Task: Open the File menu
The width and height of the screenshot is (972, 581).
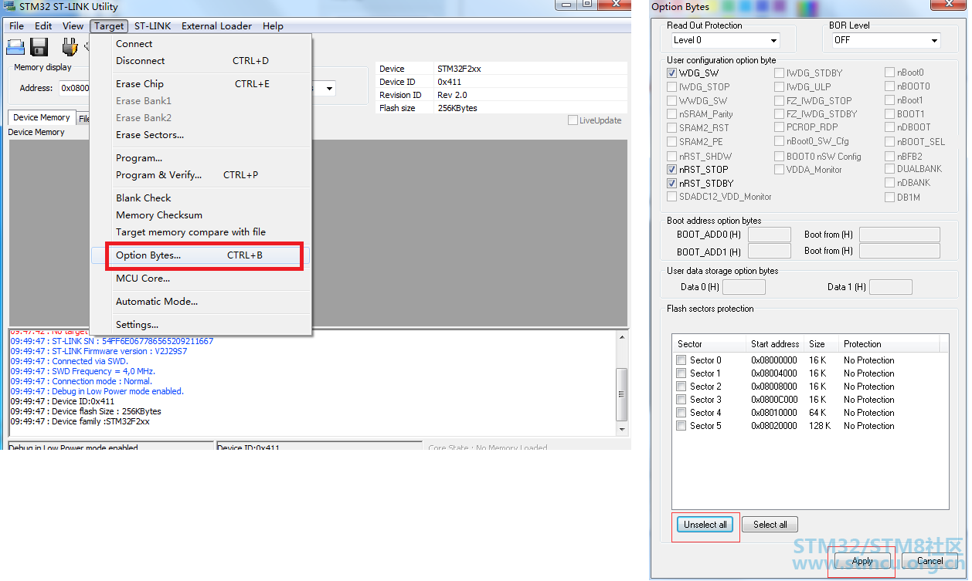Action: [x=16, y=25]
